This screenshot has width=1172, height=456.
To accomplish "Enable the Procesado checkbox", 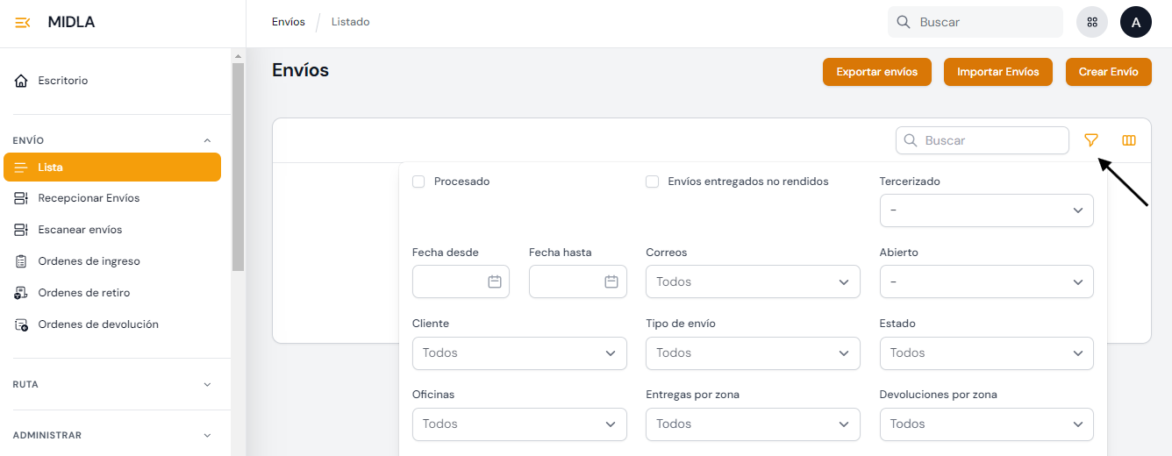I will 418,182.
